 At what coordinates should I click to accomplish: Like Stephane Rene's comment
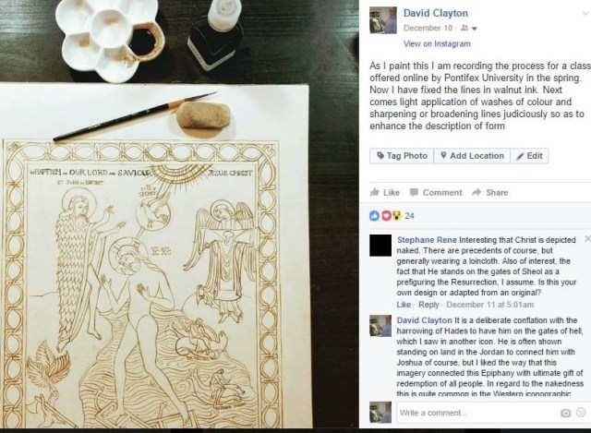404,305
